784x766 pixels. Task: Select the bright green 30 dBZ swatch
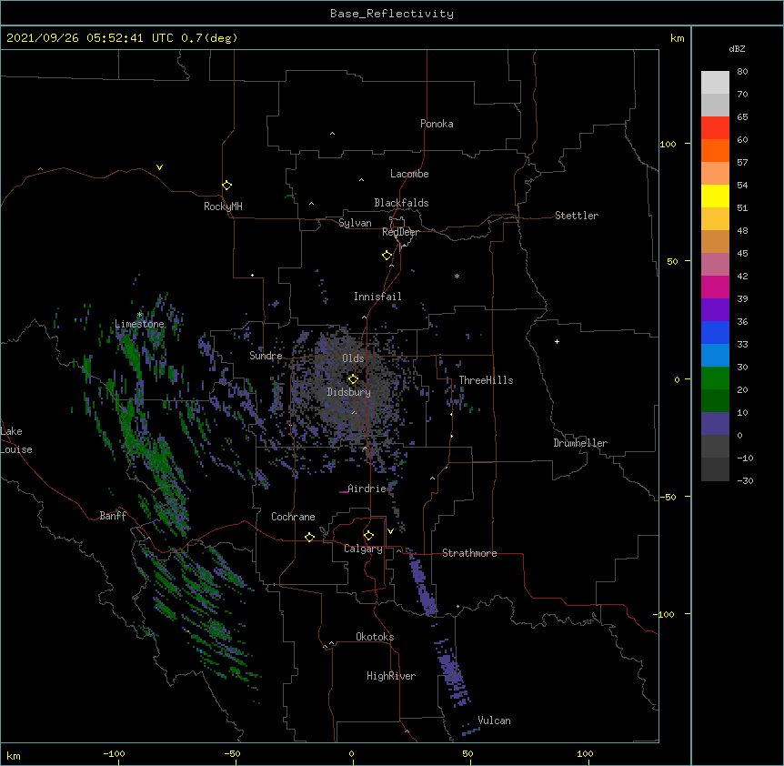715,378
